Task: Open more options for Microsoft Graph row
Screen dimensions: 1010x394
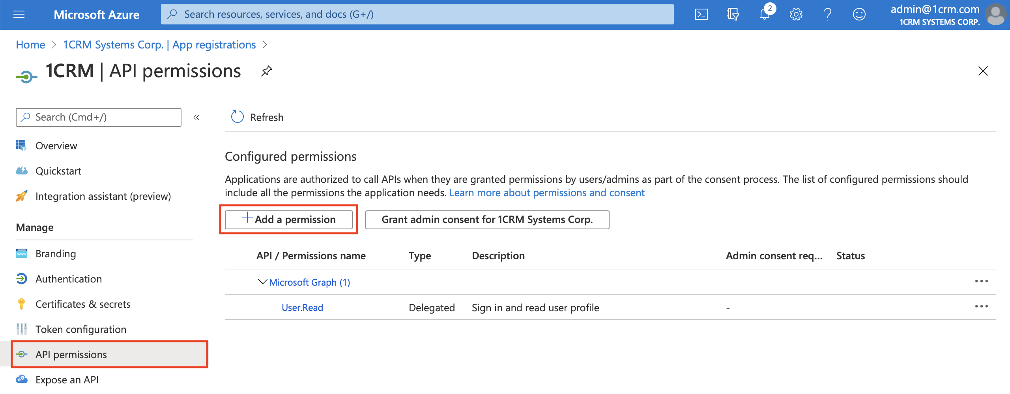Action: pyautogui.click(x=981, y=281)
